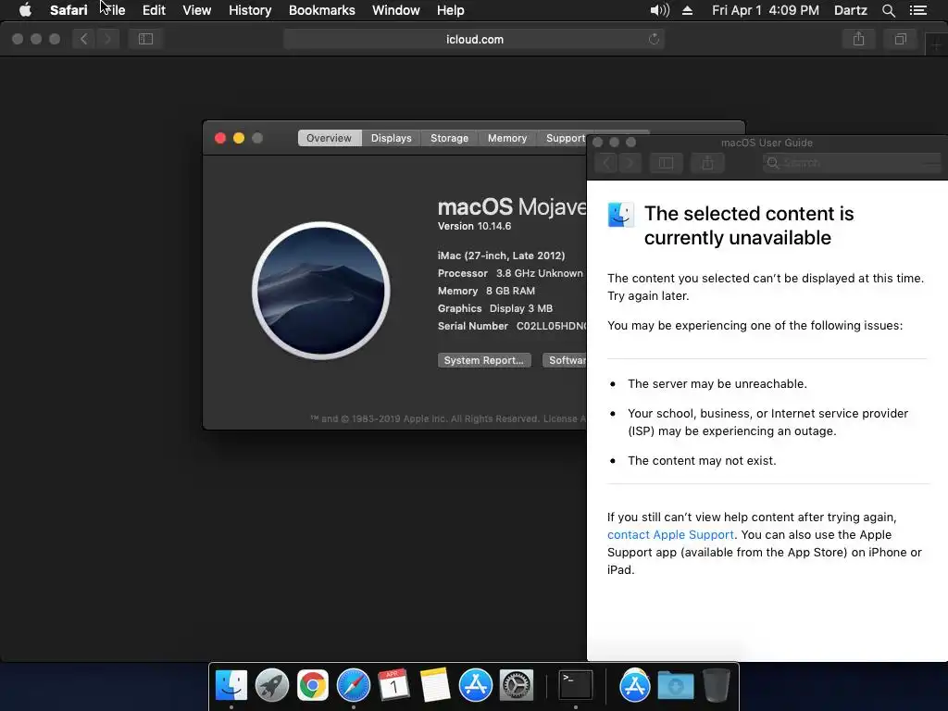Image resolution: width=948 pixels, height=711 pixels.
Task: Open System Preferences from the Dock
Action: (516, 686)
